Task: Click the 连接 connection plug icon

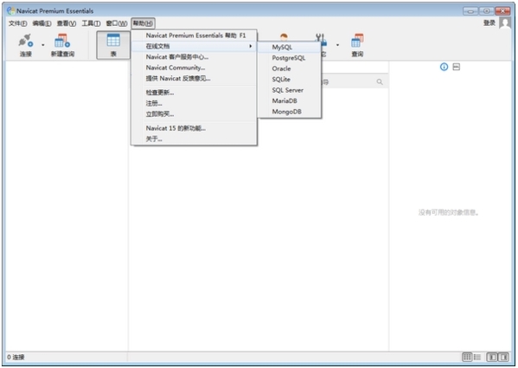Action: click(x=25, y=41)
